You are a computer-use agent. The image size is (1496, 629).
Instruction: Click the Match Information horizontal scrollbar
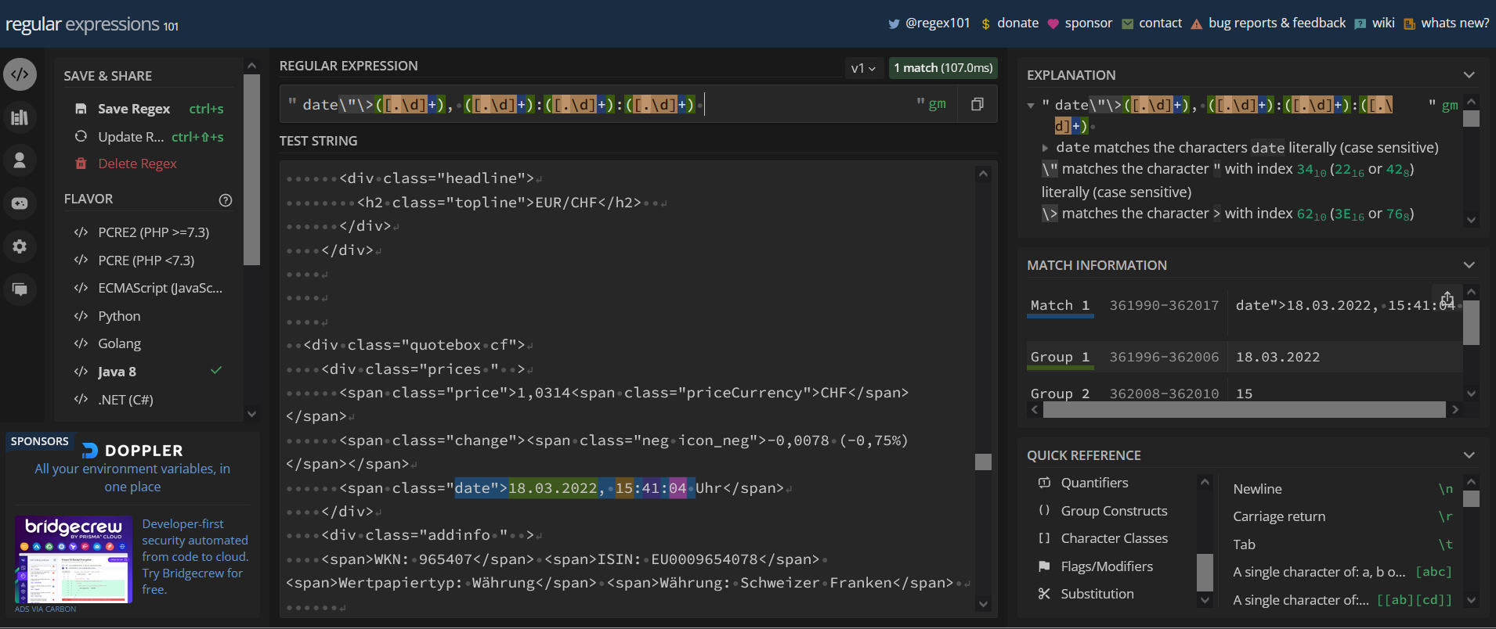click(1244, 410)
